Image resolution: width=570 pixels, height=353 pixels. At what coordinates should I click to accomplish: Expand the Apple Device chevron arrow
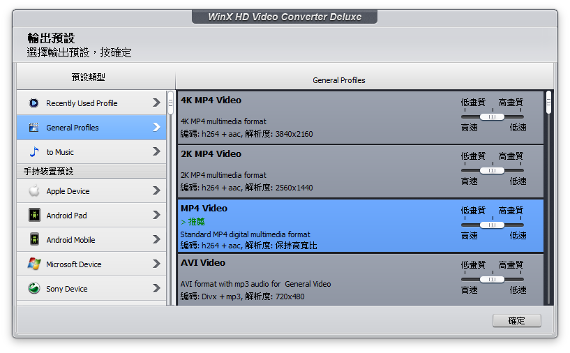157,190
